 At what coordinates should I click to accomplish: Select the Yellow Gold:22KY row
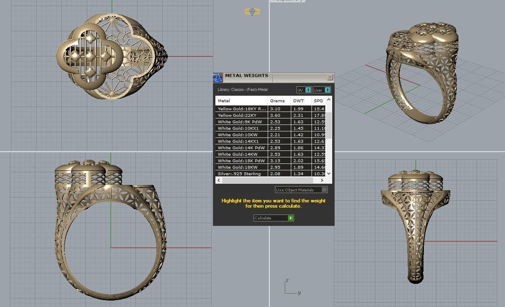[270, 115]
